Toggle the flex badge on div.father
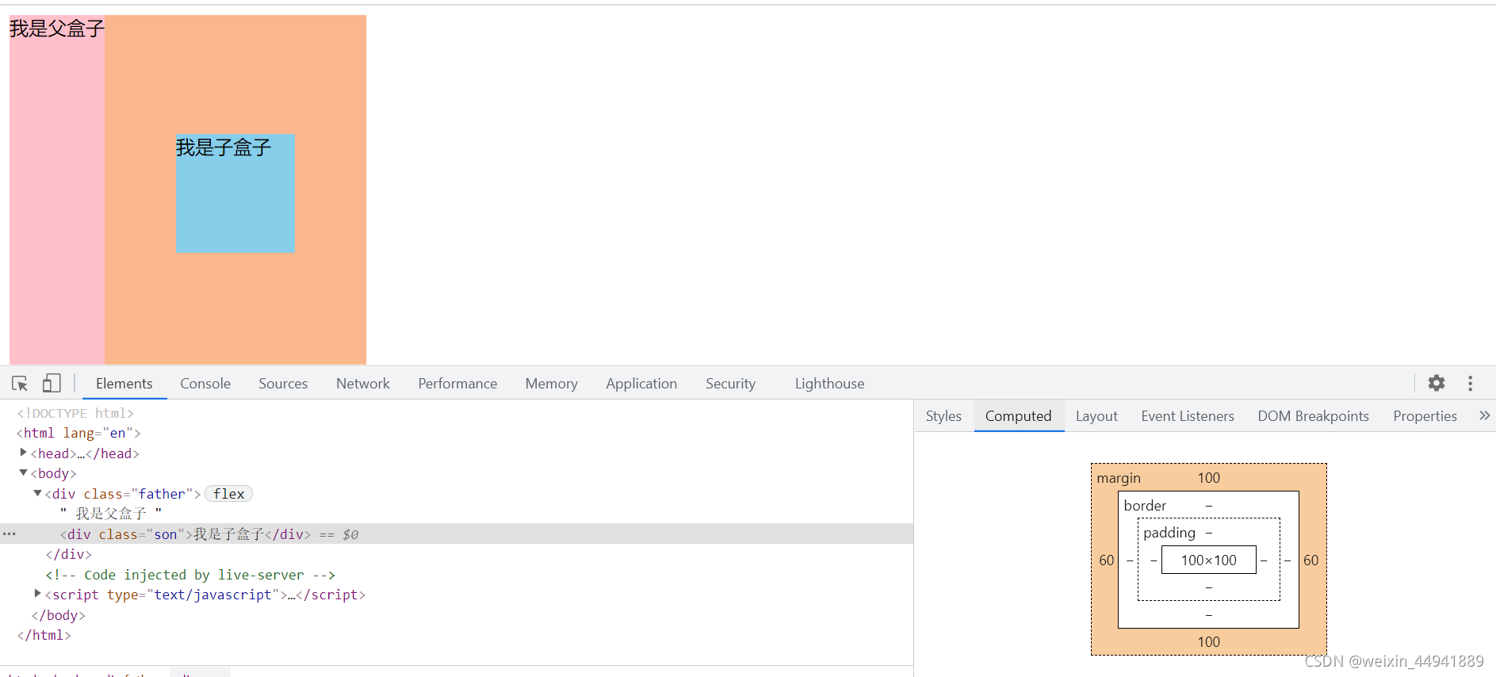 point(228,494)
